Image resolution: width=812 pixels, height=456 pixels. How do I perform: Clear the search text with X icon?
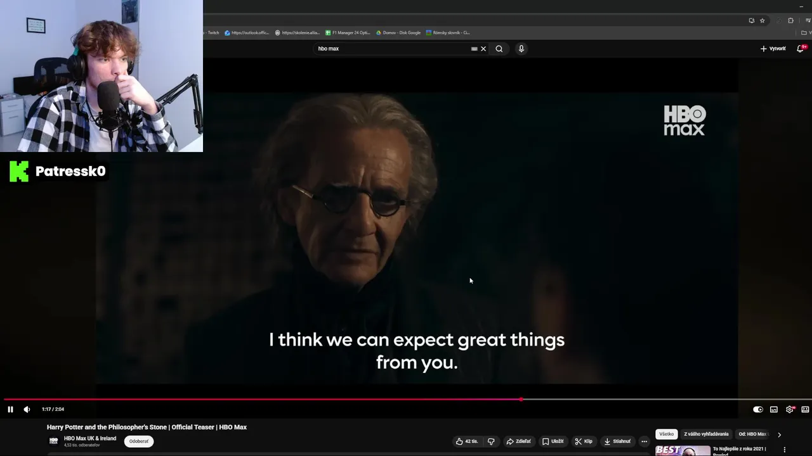(483, 49)
